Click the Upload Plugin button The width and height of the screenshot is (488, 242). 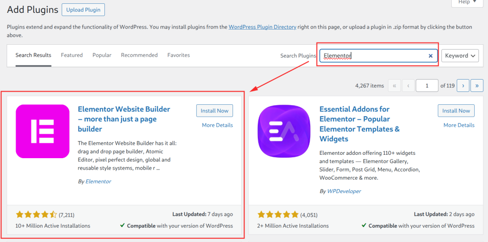pyautogui.click(x=83, y=10)
